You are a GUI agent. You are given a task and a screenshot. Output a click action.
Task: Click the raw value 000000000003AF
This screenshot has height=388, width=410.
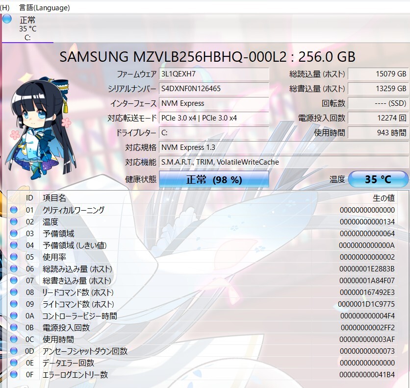point(367,339)
